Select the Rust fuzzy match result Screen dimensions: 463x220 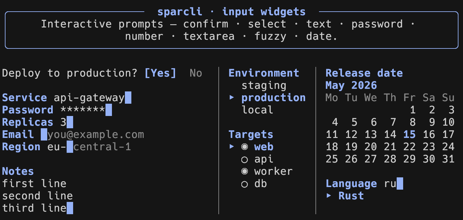coord(351,196)
